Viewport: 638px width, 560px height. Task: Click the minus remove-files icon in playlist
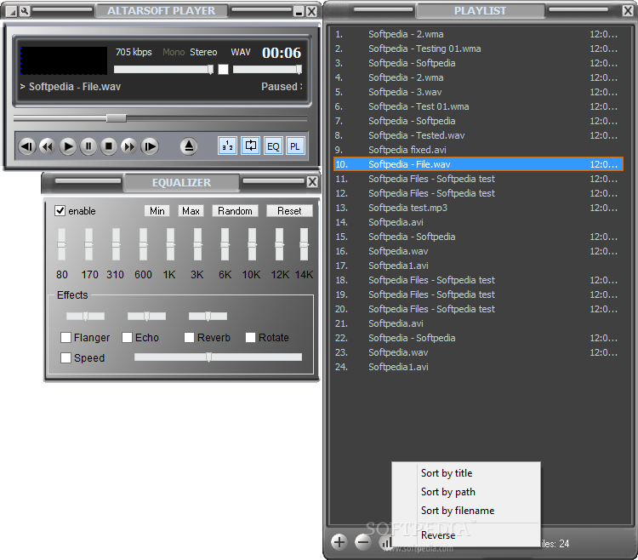[362, 541]
